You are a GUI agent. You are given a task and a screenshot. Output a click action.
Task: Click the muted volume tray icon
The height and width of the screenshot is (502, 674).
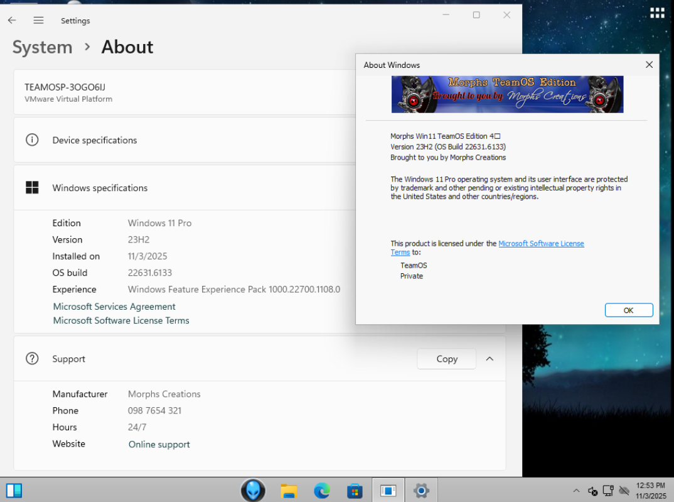pos(592,491)
